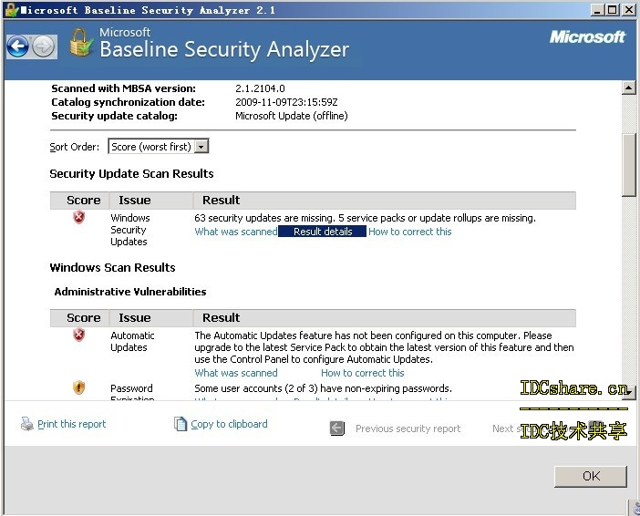Close the Baseline Security Analyzer window
The width and height of the screenshot is (640, 516).
tap(628, 10)
